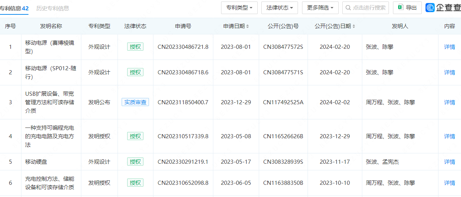Click the 实质审查 status tag
Image resolution: width=461 pixels, height=197 pixels.
click(135, 102)
